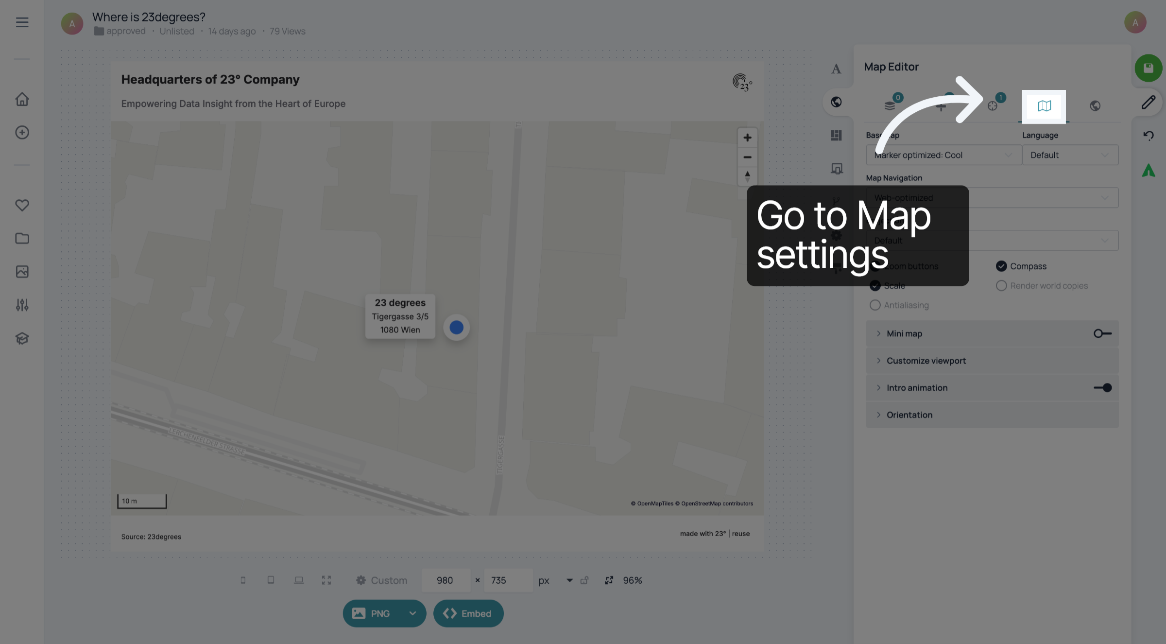This screenshot has height=644, width=1166.
Task: Open the responsive devices tool
Action: (x=836, y=169)
